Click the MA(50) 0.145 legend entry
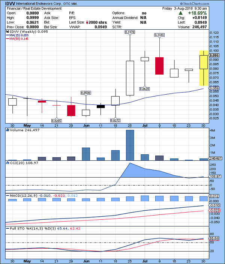Image resolution: width=225 pixels, height=264 pixels. [17, 39]
